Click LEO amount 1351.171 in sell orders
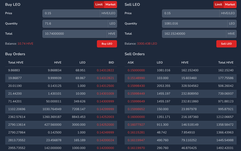 pos(163,117)
